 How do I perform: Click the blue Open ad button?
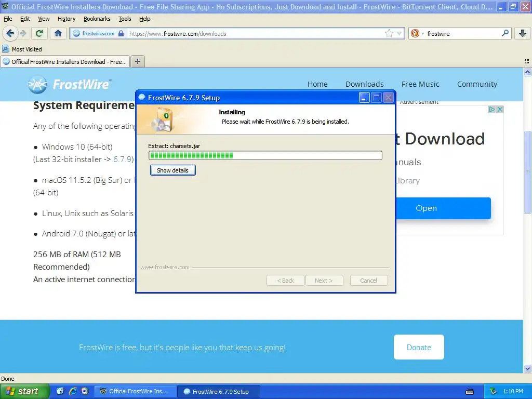click(x=443, y=208)
